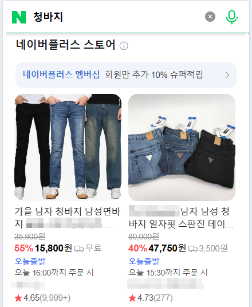Tap 오늘출발 under the 47,750원 item
252x307 pixels.
(144, 261)
